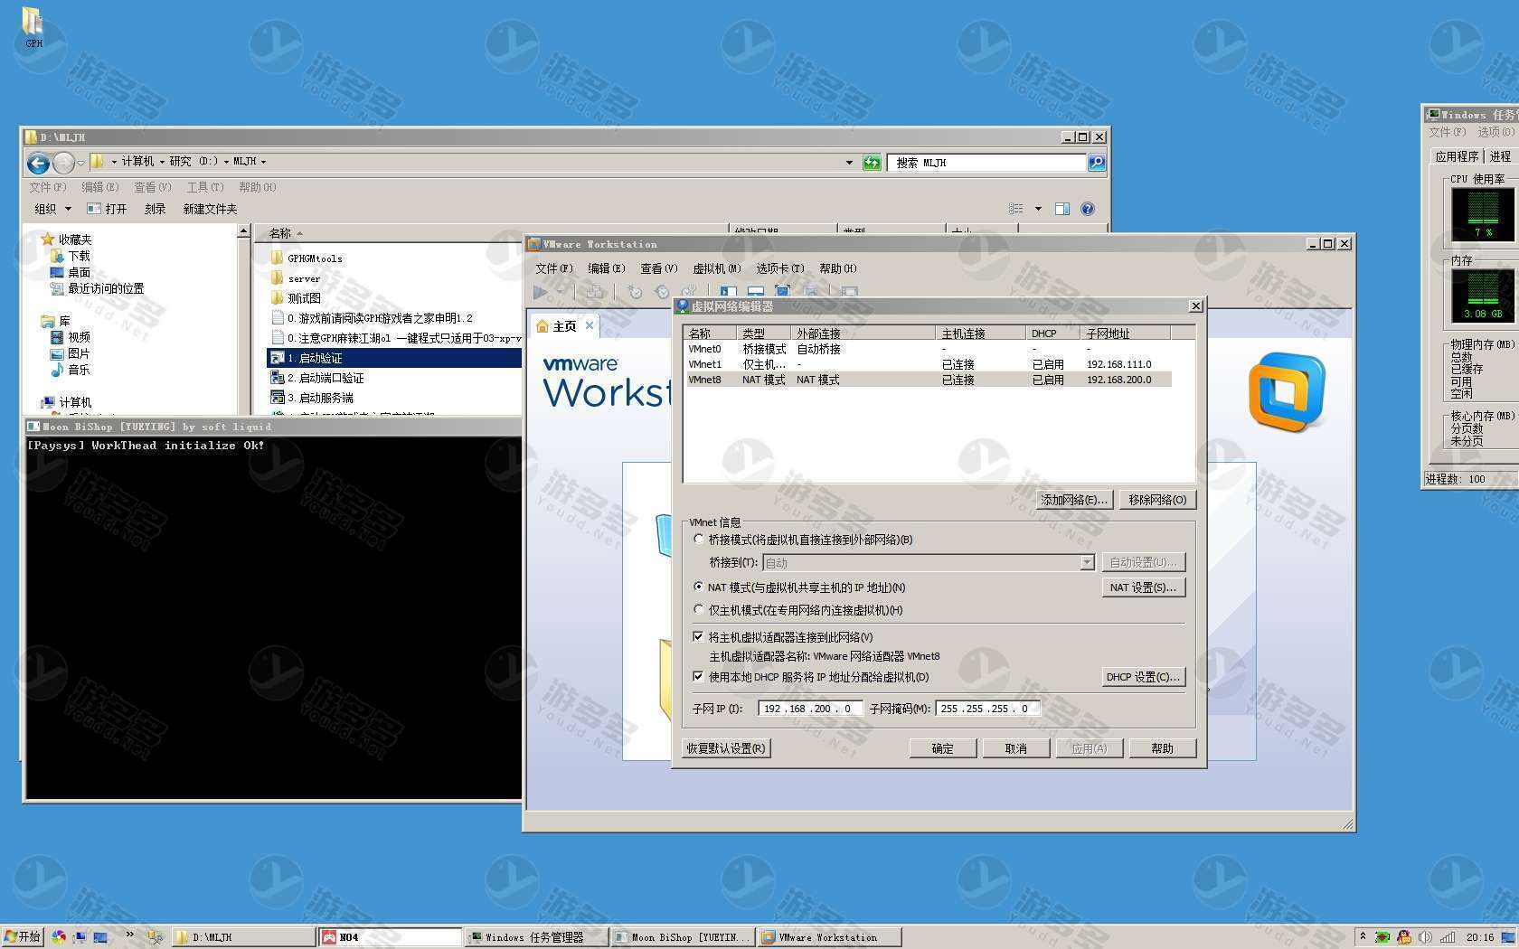
Task: Expand quick launch overflow chevron
Action: 129,934
